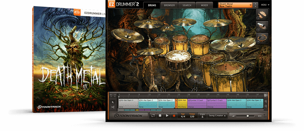Expand the hand claps pad options arrow
Viewport: 304px width, 131px height.
point(258,18)
